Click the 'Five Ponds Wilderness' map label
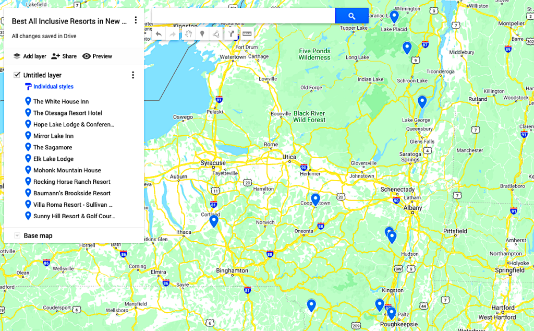This screenshot has width=534, height=331. pos(314,54)
